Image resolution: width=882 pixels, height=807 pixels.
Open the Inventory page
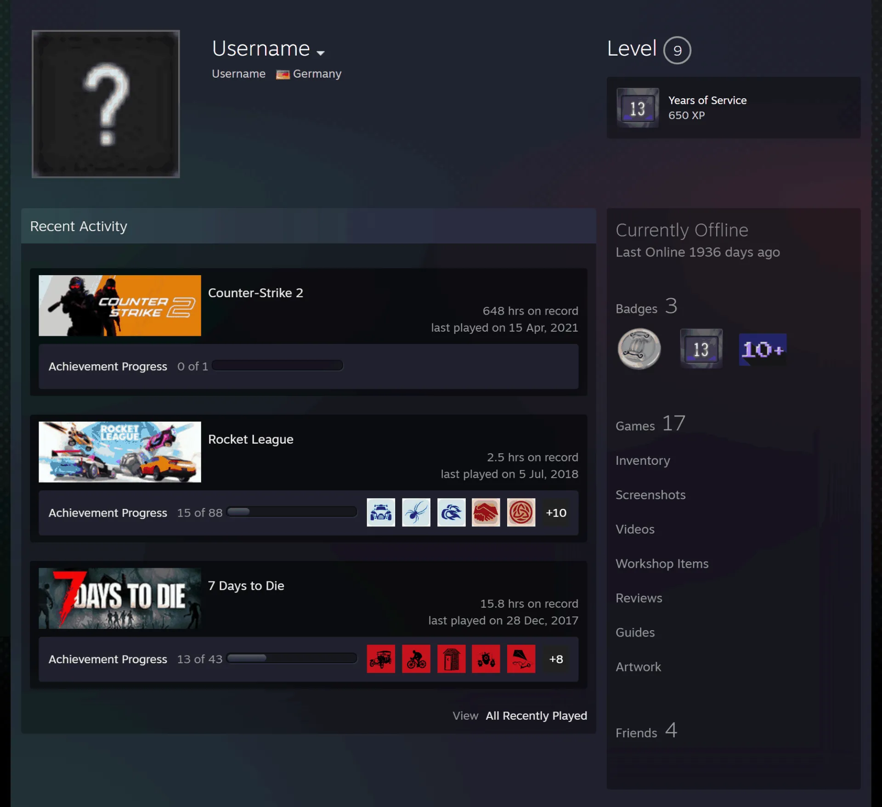coord(643,461)
